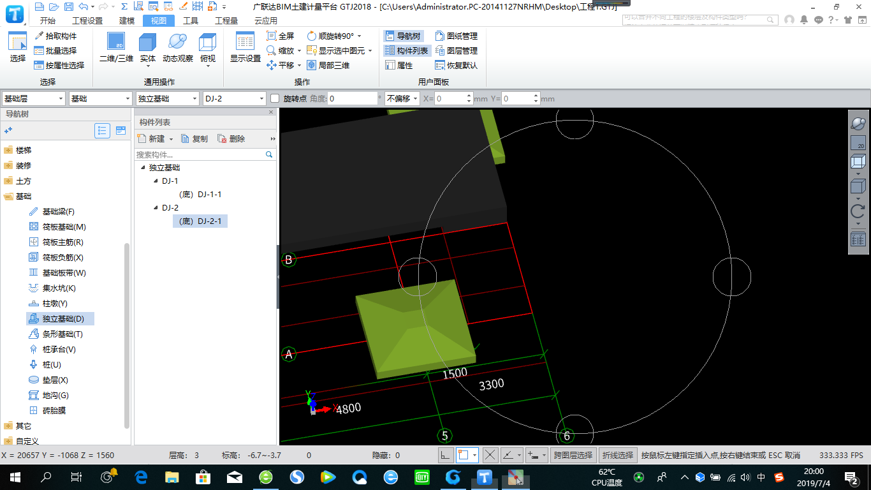Click the rotate arrow icon in the viewport sidebar
Image resolution: width=871 pixels, height=490 pixels.
click(858, 211)
